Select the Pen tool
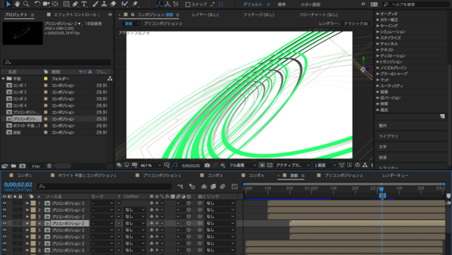 [x=75, y=4]
